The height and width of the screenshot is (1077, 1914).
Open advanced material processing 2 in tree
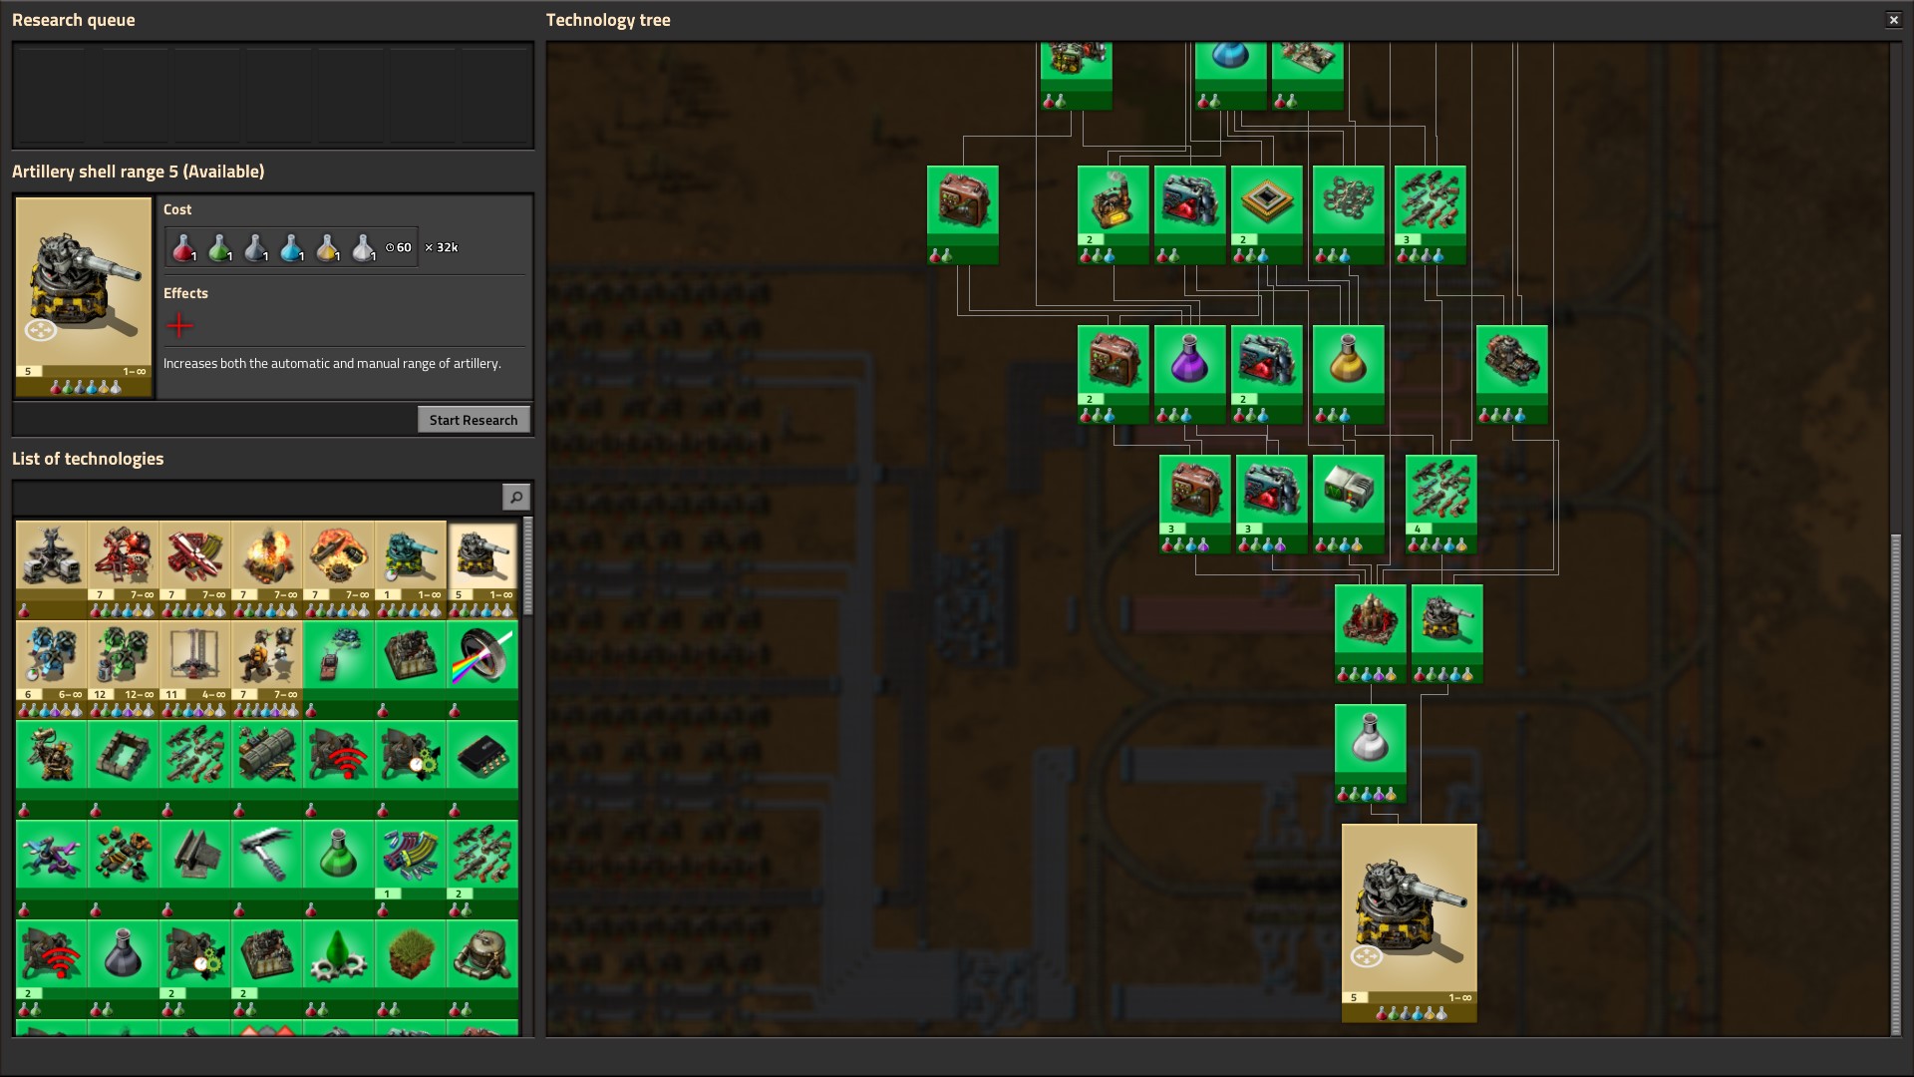click(1114, 214)
